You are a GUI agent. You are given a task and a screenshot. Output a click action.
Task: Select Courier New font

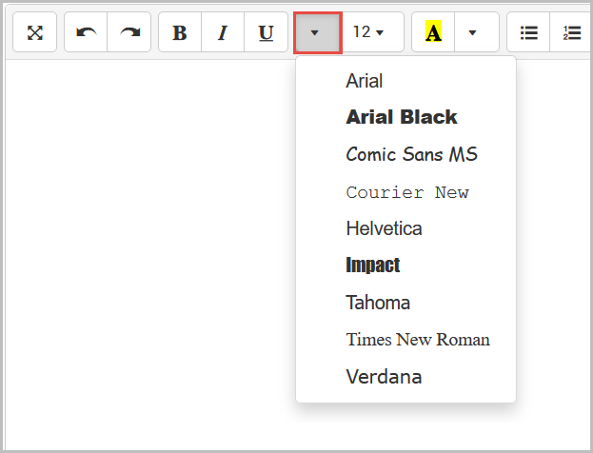coord(405,192)
